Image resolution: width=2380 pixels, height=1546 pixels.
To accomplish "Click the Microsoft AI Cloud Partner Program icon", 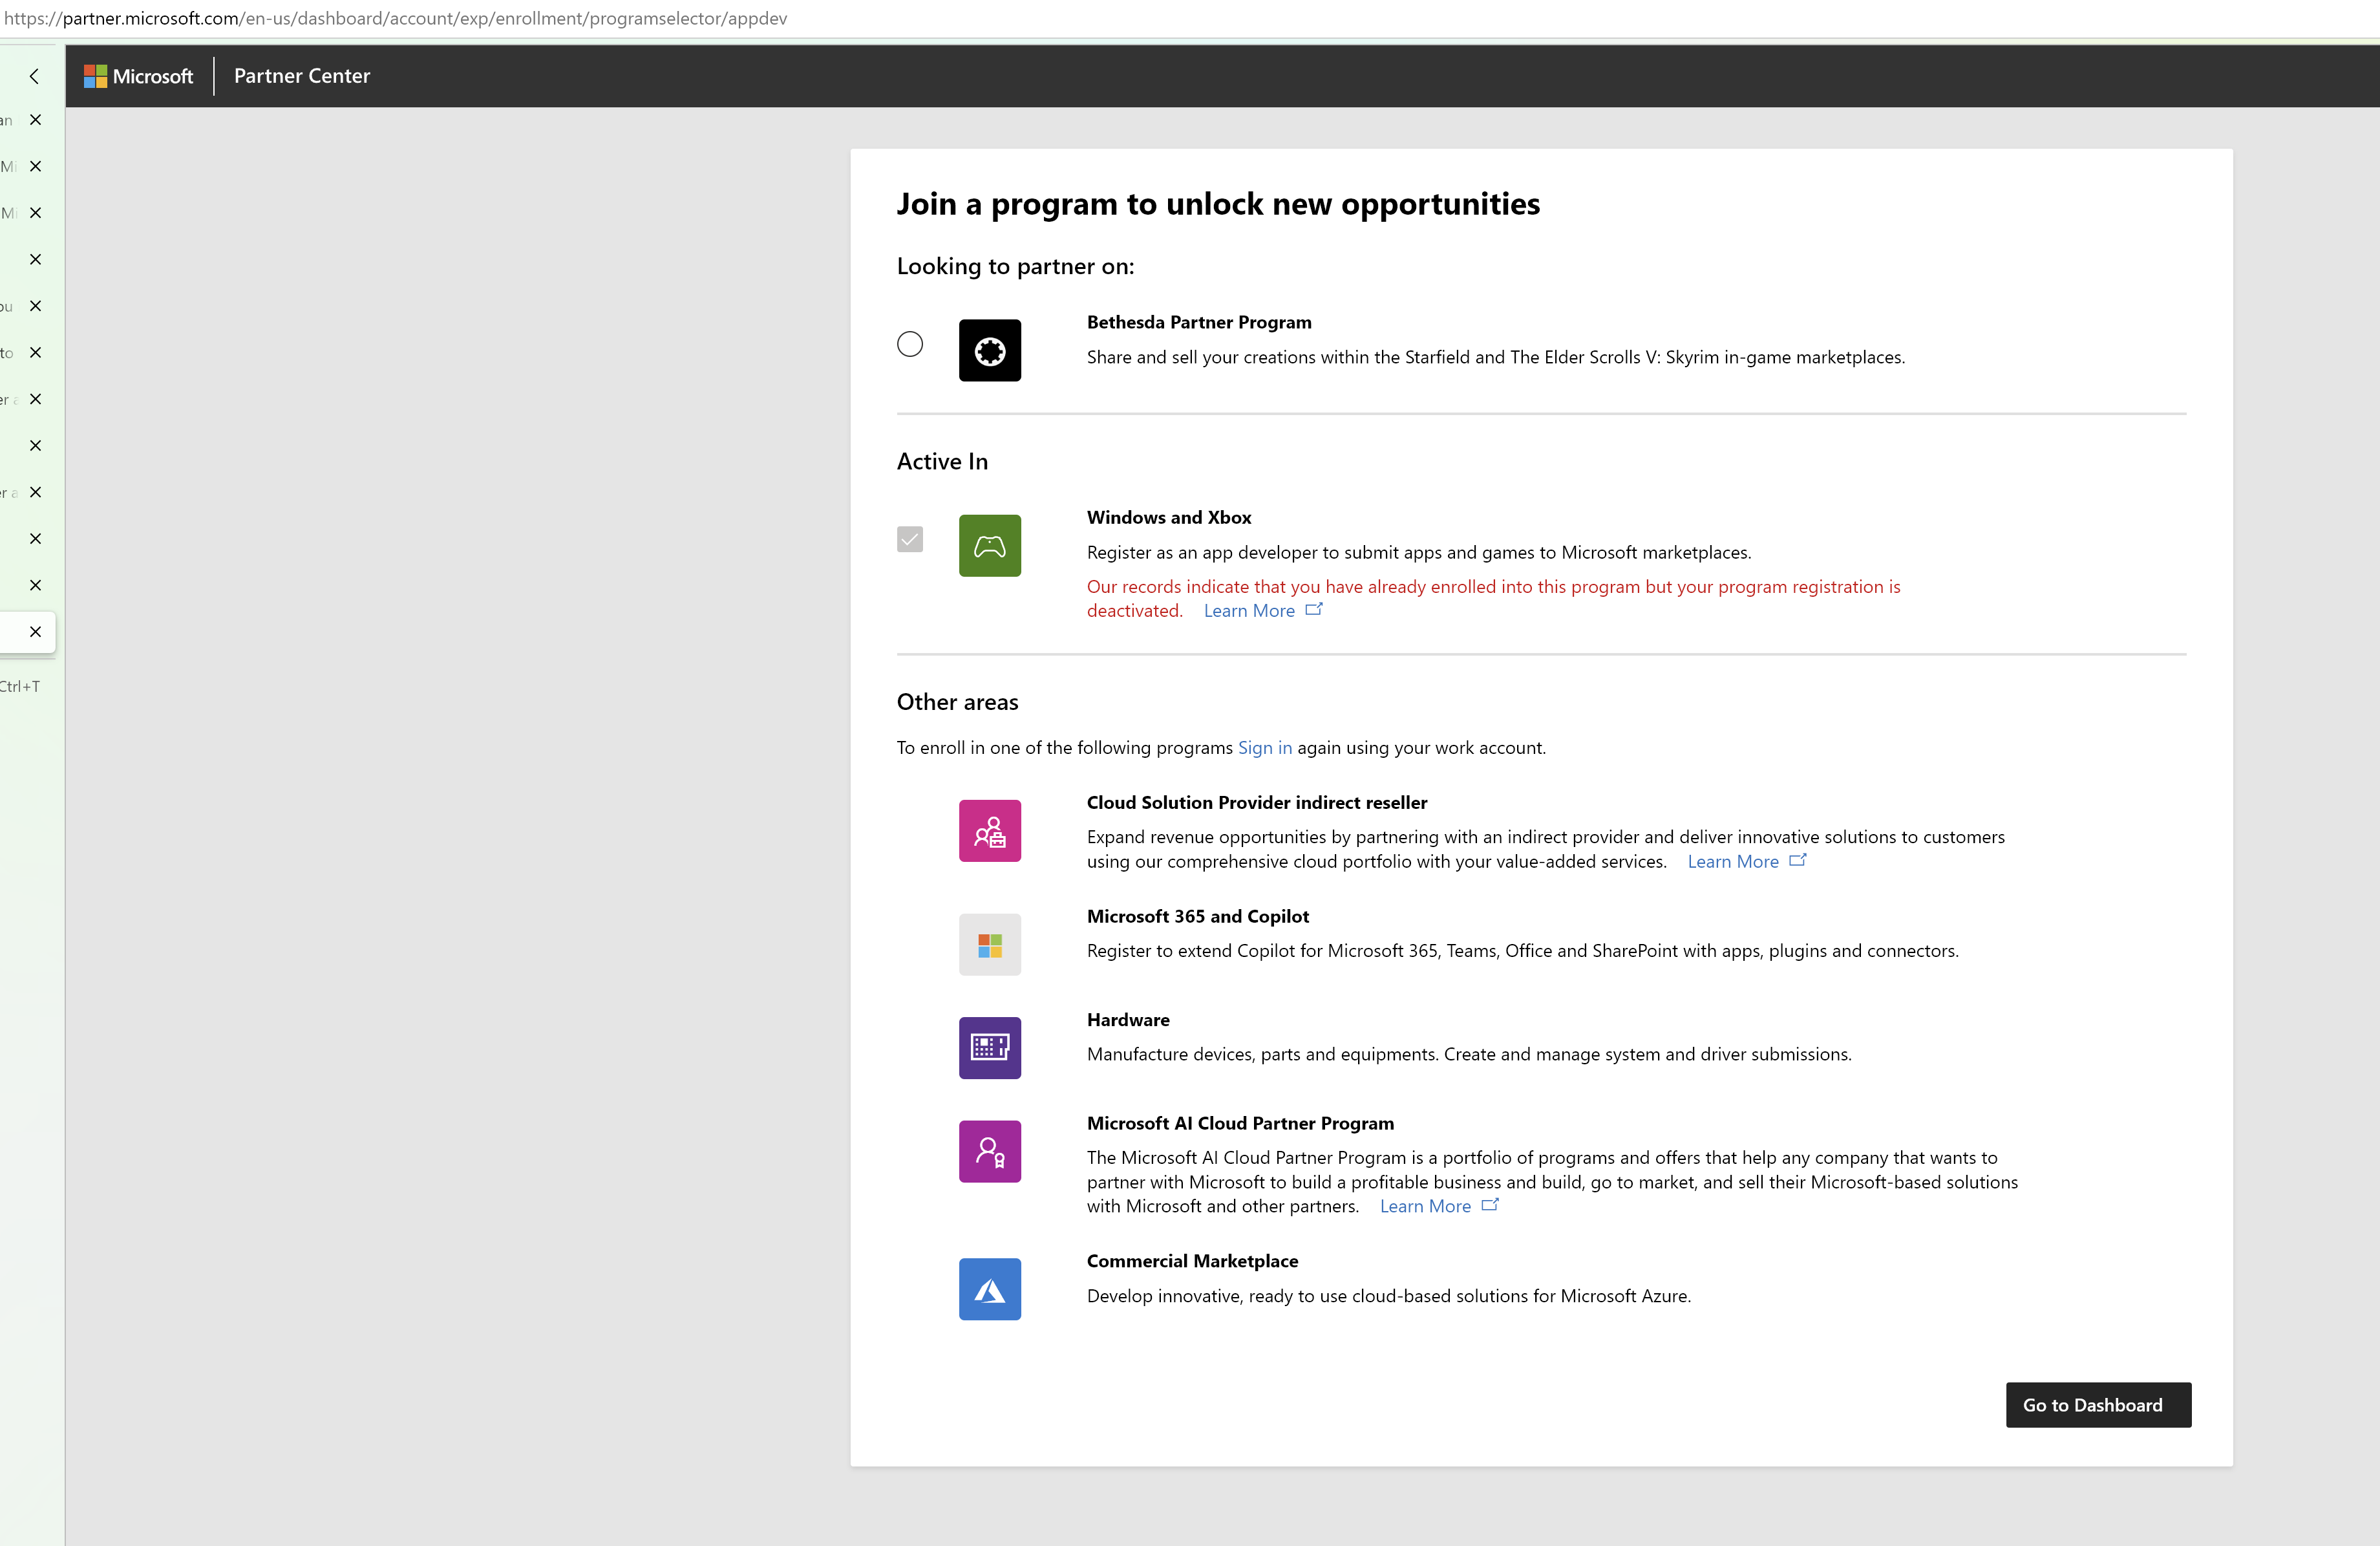I will (989, 1151).
